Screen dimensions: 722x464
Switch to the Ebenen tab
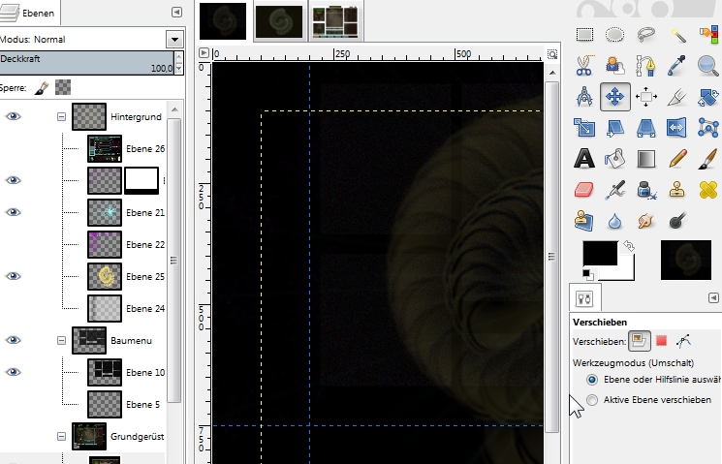pyautogui.click(x=31, y=12)
